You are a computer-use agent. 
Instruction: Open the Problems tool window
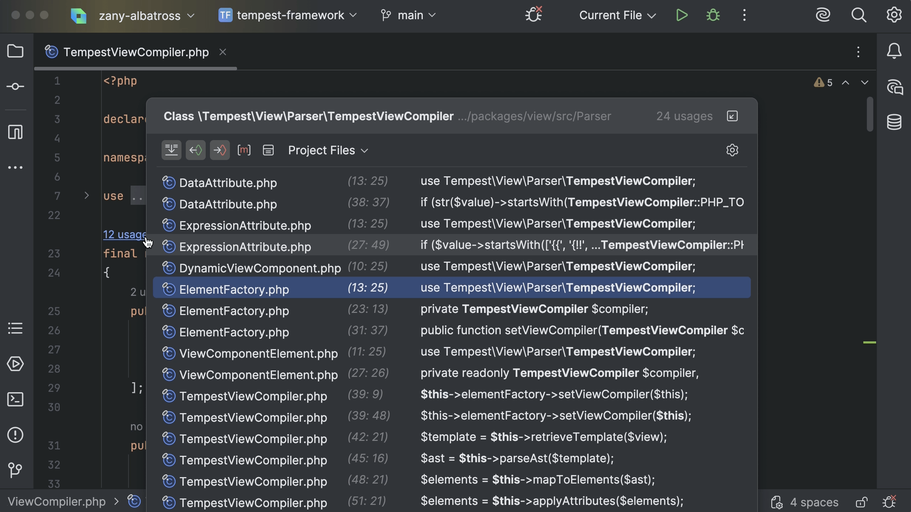(x=15, y=435)
